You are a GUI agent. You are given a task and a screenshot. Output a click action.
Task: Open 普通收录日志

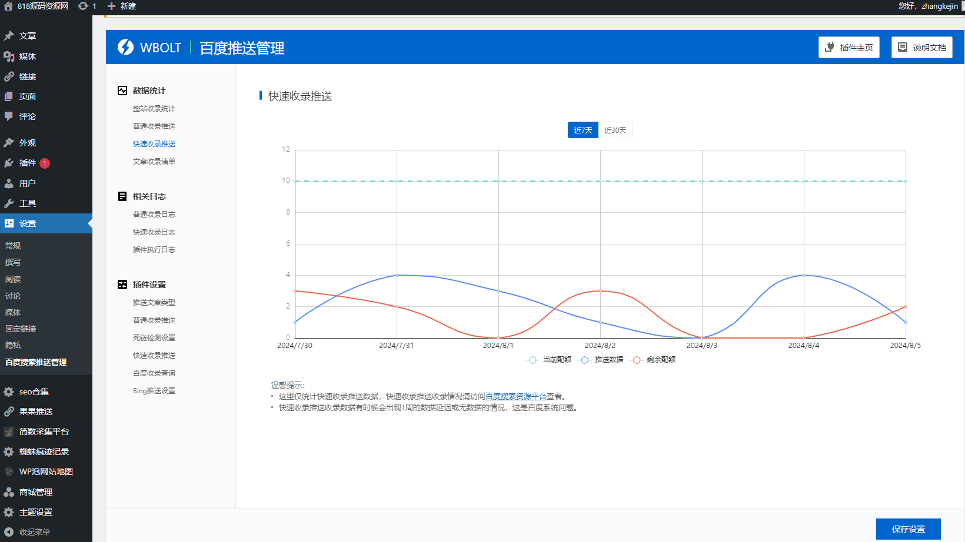tap(154, 215)
